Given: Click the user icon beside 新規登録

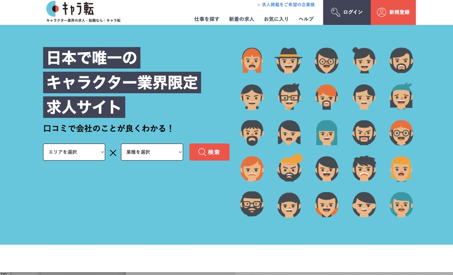Looking at the screenshot, I should 381,12.
